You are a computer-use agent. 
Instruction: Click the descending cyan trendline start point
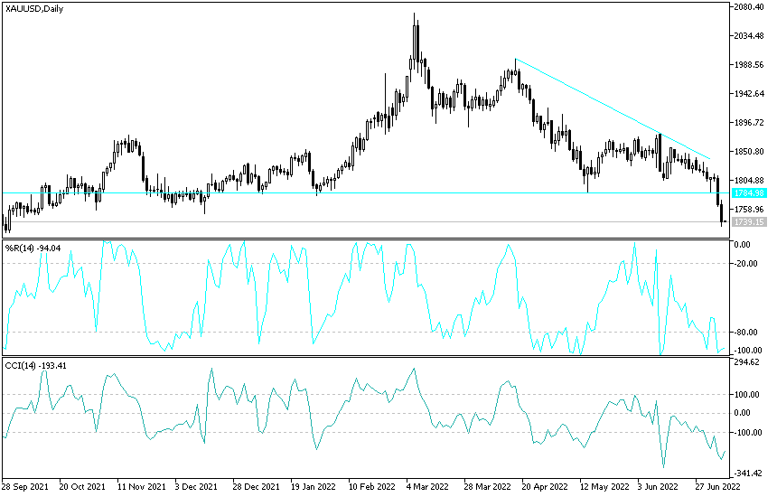click(x=515, y=59)
